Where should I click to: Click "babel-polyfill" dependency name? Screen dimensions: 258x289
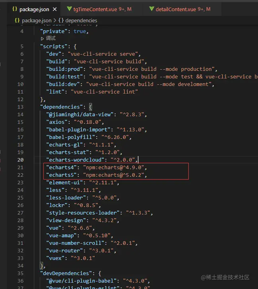71,137
